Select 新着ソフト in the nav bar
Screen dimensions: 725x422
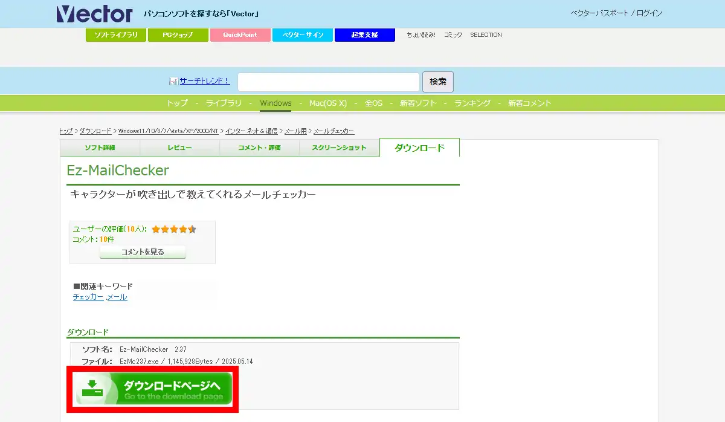[x=418, y=103]
